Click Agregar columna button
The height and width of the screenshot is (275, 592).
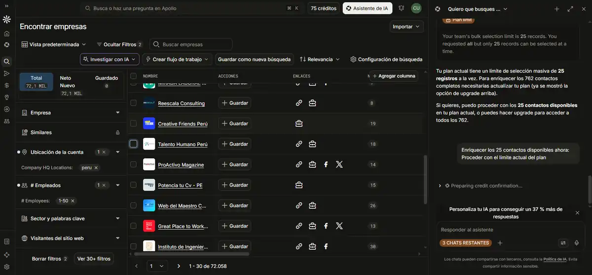(x=394, y=76)
